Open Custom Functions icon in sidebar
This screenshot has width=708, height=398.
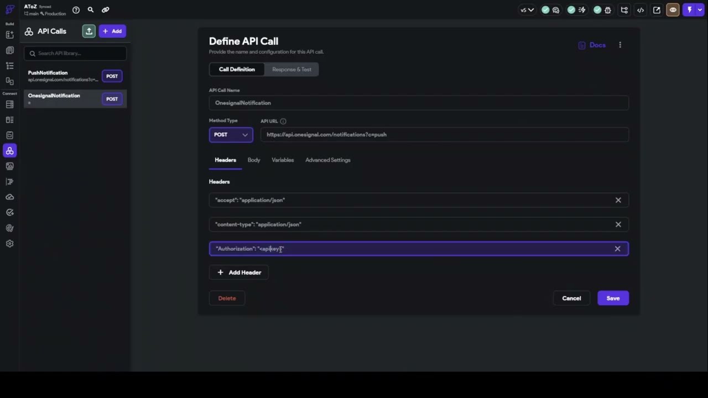9,182
